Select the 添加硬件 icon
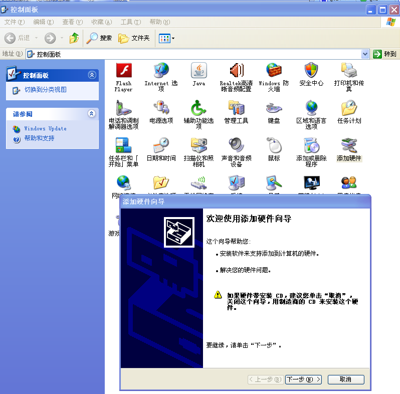 [349, 145]
